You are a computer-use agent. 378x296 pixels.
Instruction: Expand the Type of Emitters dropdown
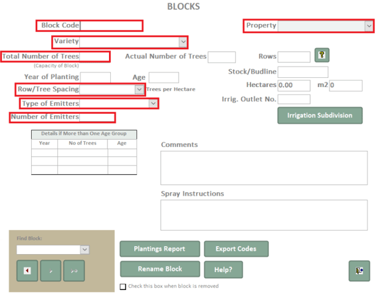point(153,104)
